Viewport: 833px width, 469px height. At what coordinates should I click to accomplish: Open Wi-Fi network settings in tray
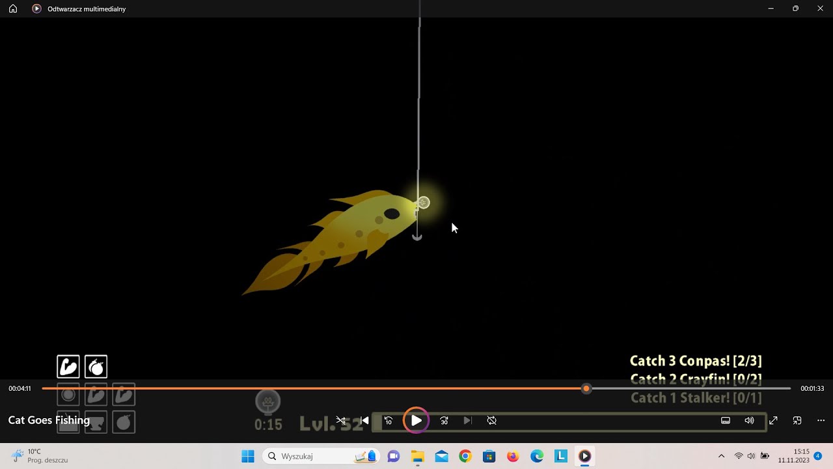coord(739,456)
